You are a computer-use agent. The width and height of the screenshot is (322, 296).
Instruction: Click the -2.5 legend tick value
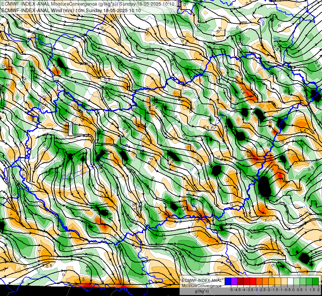pos(262,290)
